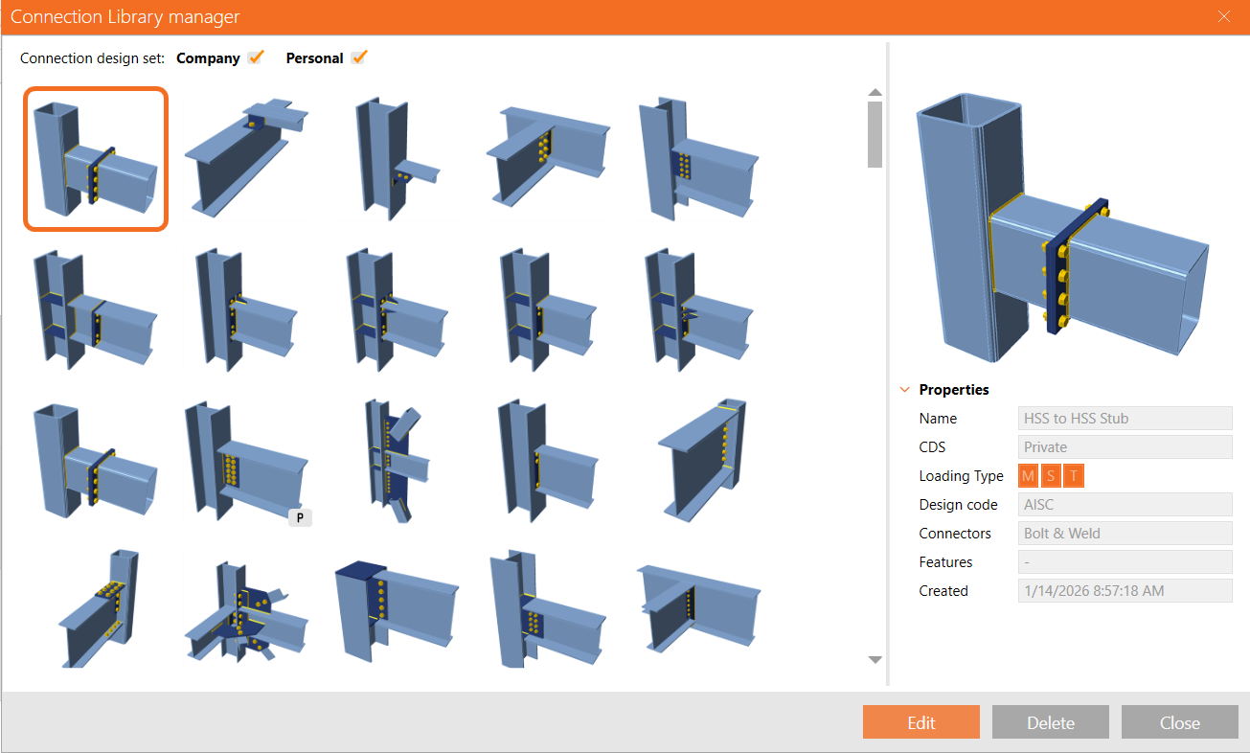The width and height of the screenshot is (1250, 753).
Task: Click the large HSS connection preview image
Action: [1061, 226]
